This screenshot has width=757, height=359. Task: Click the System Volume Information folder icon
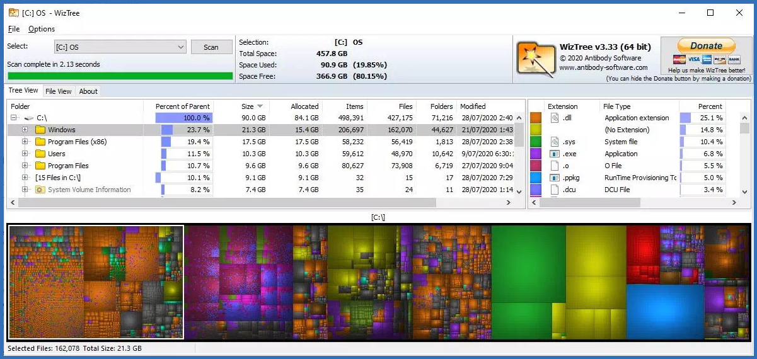(x=40, y=190)
